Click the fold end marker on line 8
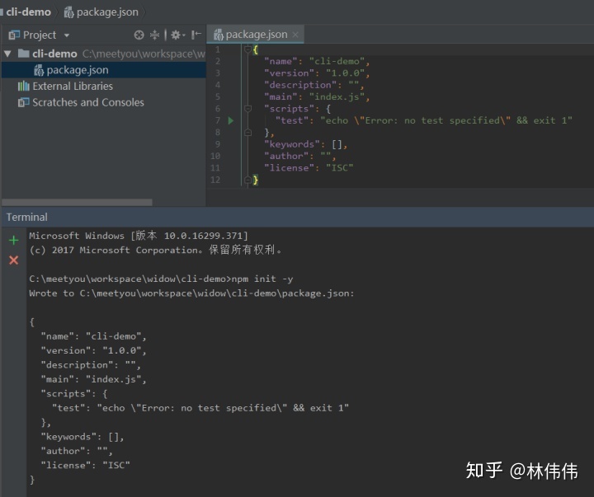Image resolution: width=594 pixels, height=497 pixels. coord(247,132)
